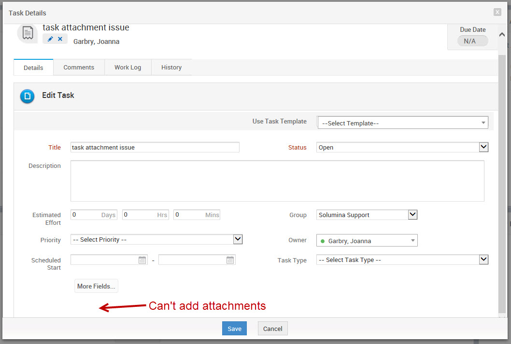This screenshot has width=511, height=344.
Task: Open the Work Log tab
Action: pos(128,68)
